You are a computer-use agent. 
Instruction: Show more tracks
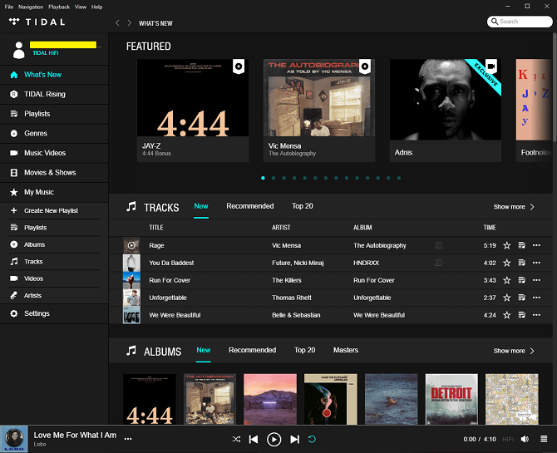pos(514,207)
